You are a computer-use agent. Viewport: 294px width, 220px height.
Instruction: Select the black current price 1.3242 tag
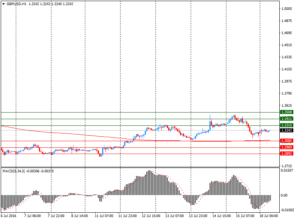tap(287, 131)
